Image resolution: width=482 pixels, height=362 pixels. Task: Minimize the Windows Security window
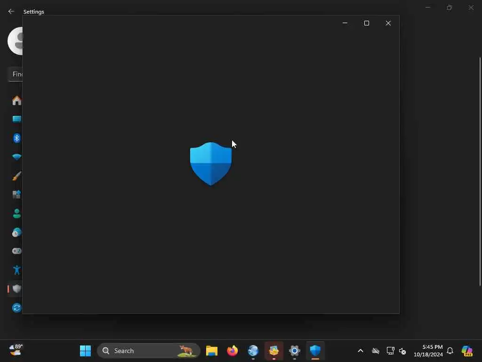(x=345, y=23)
